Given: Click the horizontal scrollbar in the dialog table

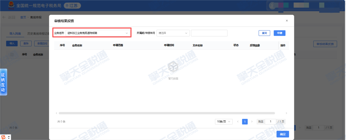Looking at the screenshot, I should (167, 113).
